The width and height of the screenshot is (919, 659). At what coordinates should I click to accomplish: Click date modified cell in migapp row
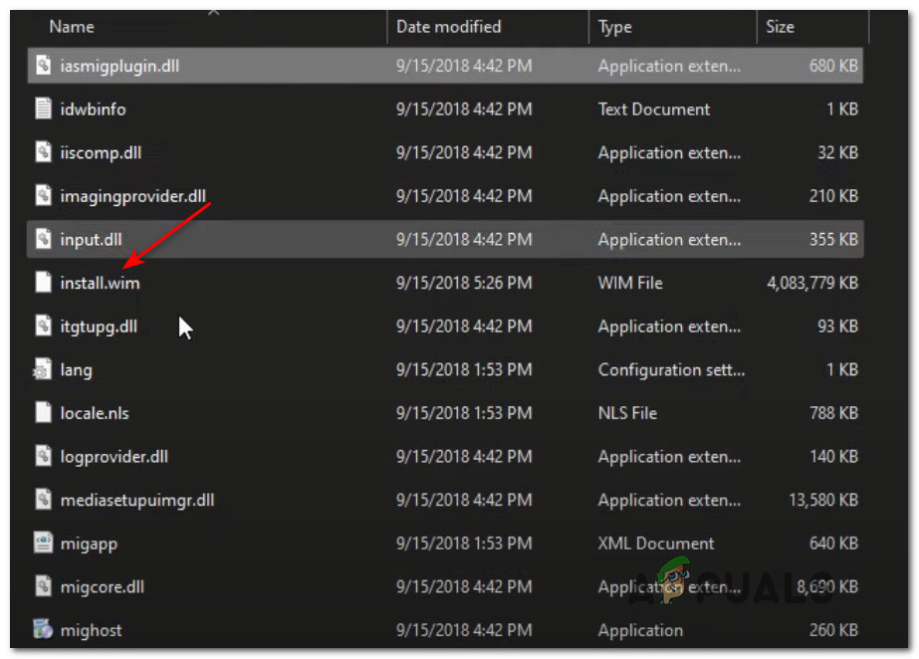point(464,543)
